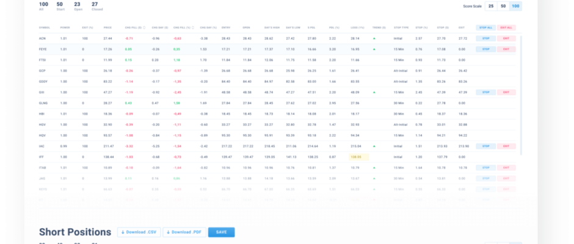Click the GCP symbol cell

click(x=42, y=71)
